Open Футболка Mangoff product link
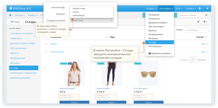The image size is (218, 108). tap(67, 88)
